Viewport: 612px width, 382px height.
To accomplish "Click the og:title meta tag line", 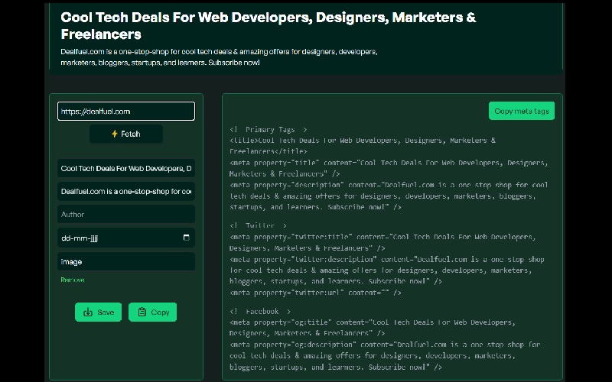I will click(x=373, y=328).
